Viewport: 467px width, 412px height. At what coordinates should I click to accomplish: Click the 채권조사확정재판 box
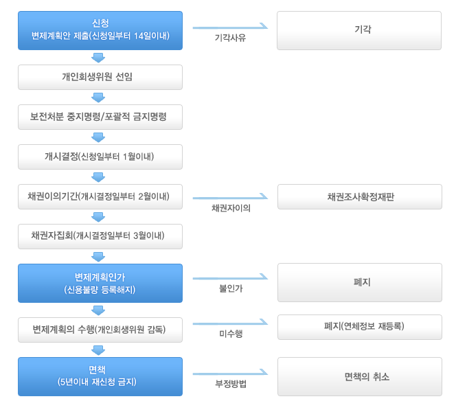[360, 197]
